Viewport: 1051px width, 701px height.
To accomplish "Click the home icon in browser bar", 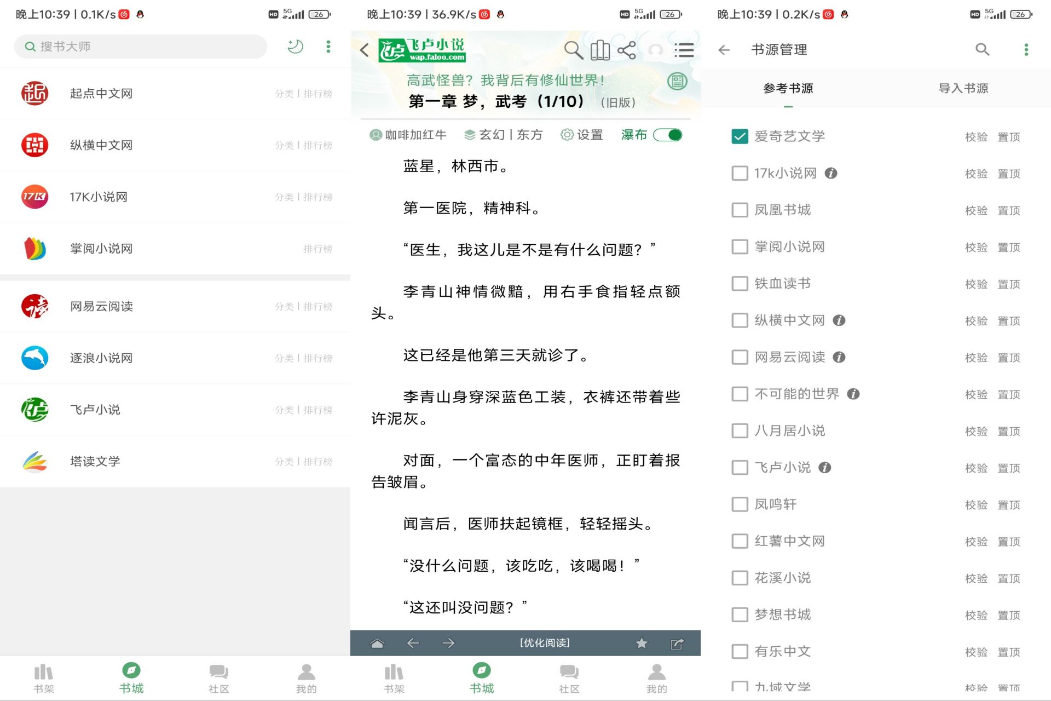I will (377, 643).
